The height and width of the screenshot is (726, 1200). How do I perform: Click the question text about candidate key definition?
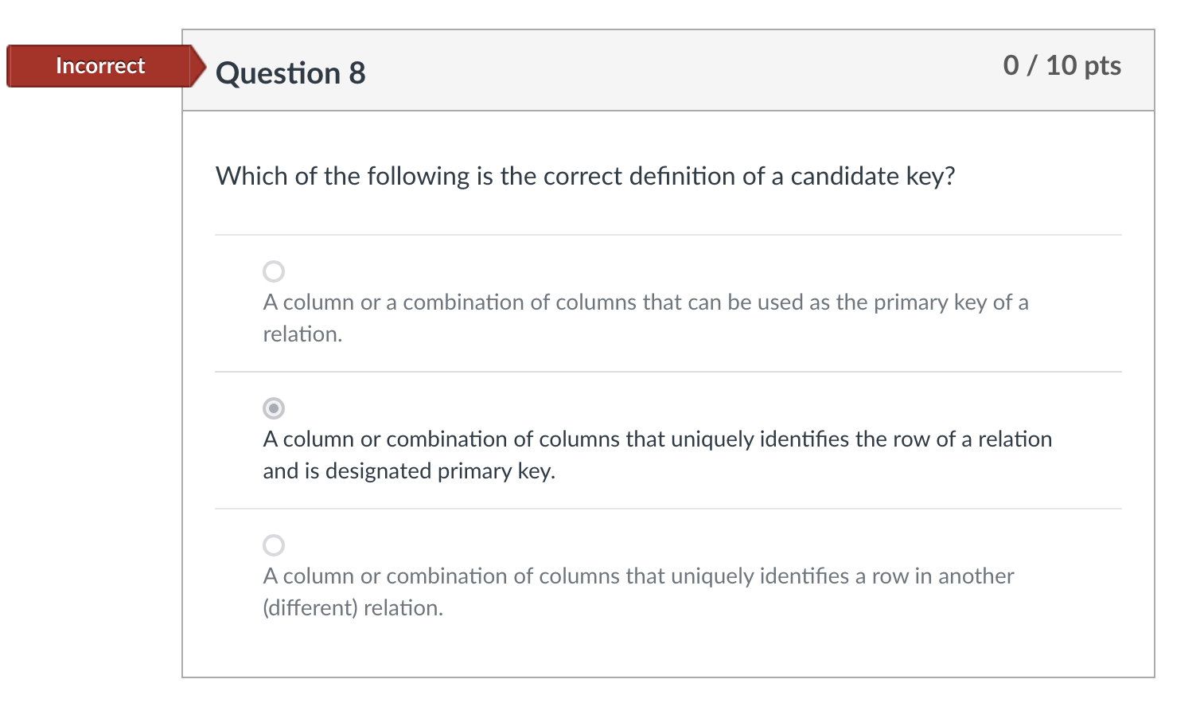pyautogui.click(x=585, y=176)
